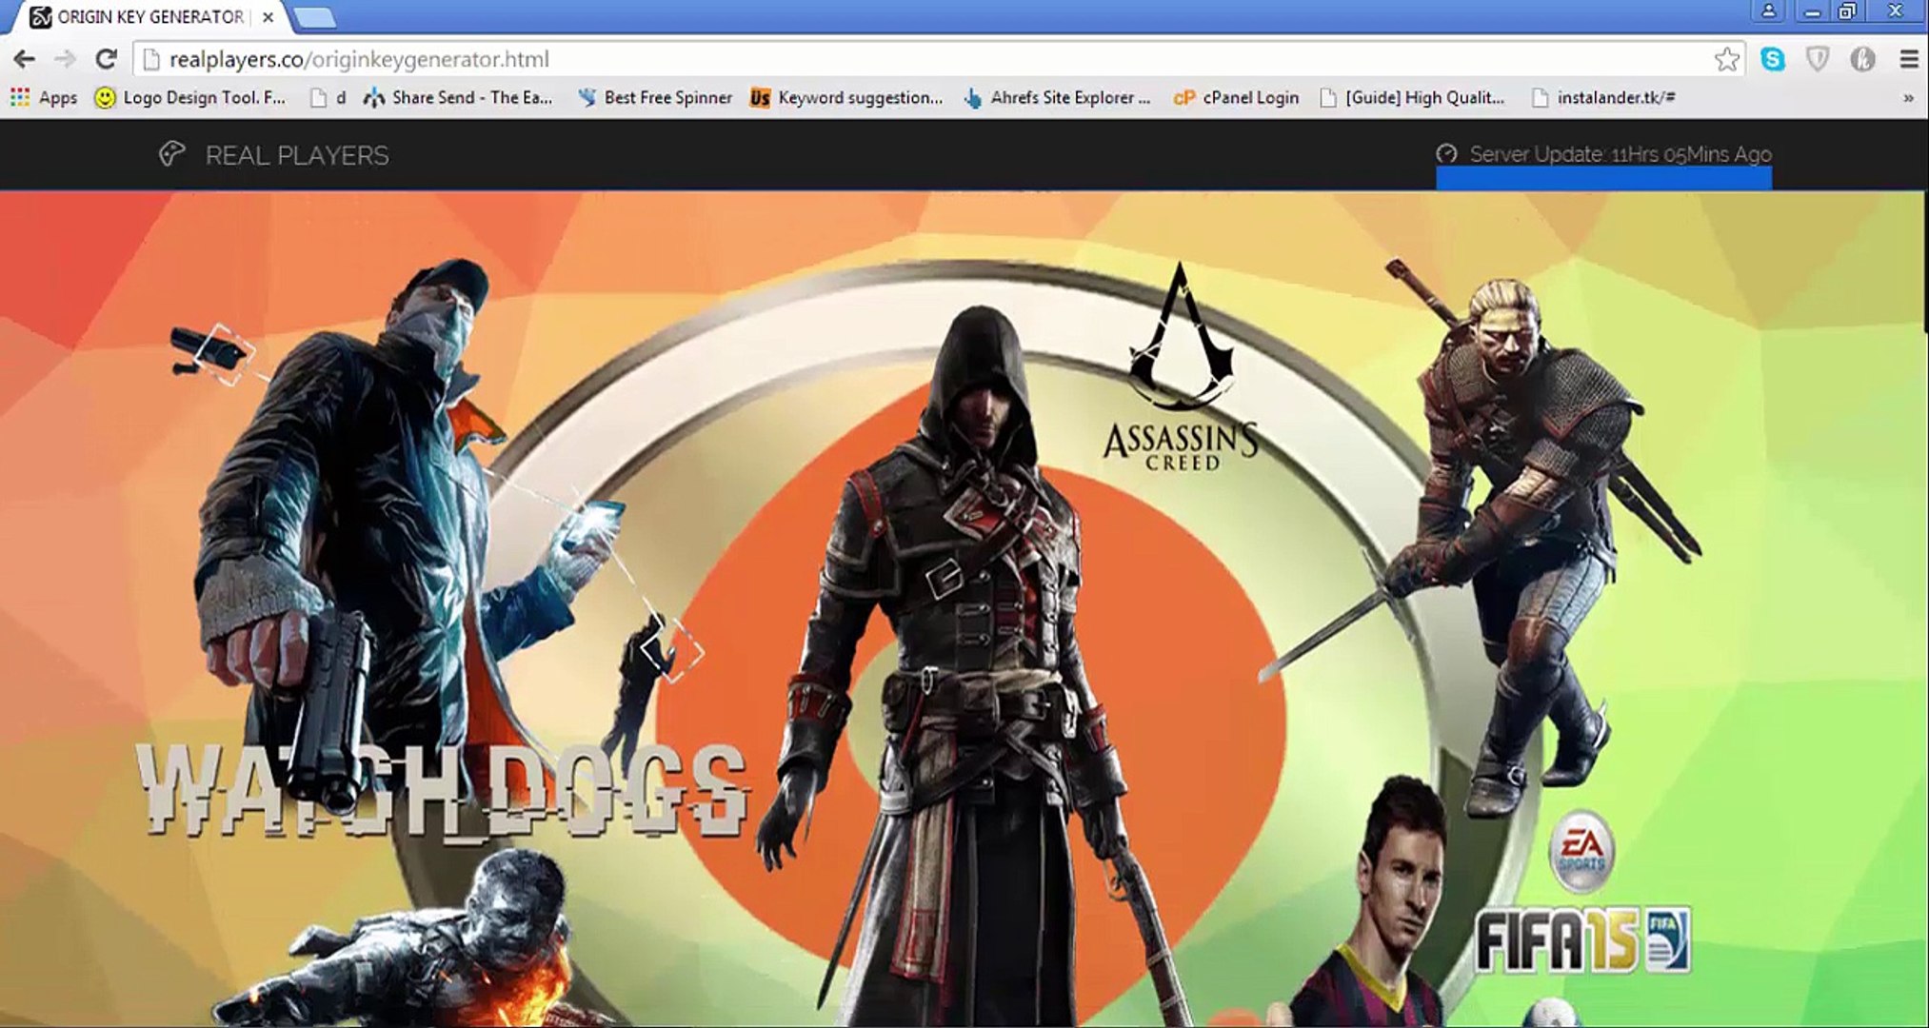1929x1028 pixels.
Task: Click the REAL PLAYERS site logo icon
Action: pos(171,154)
